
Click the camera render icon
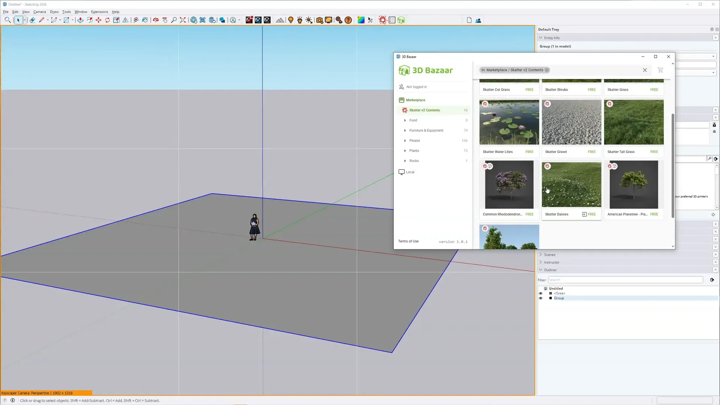pyautogui.click(x=319, y=20)
